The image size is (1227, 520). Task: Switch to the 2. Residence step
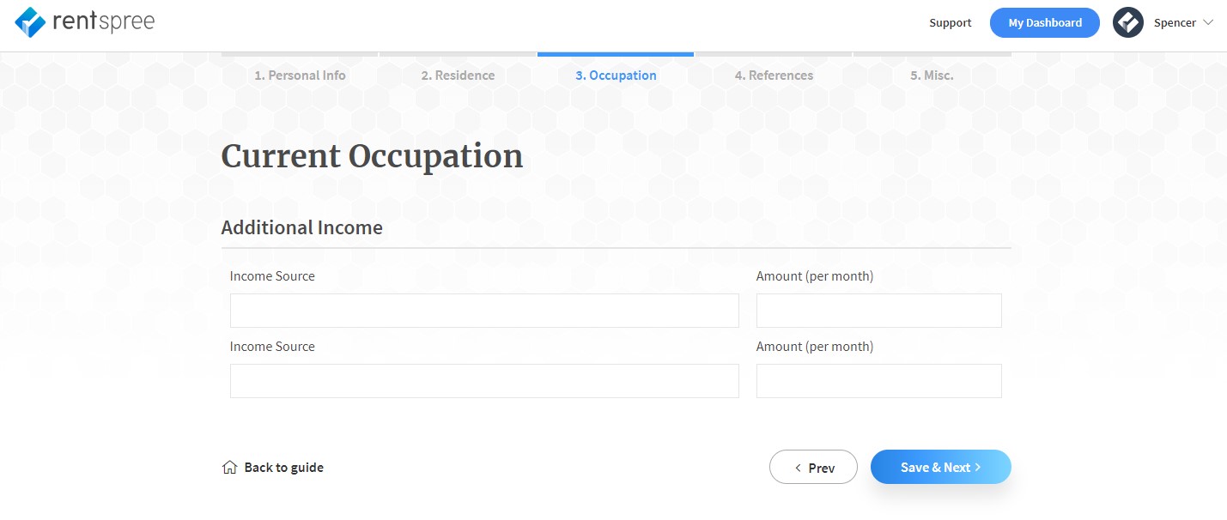[x=458, y=75]
